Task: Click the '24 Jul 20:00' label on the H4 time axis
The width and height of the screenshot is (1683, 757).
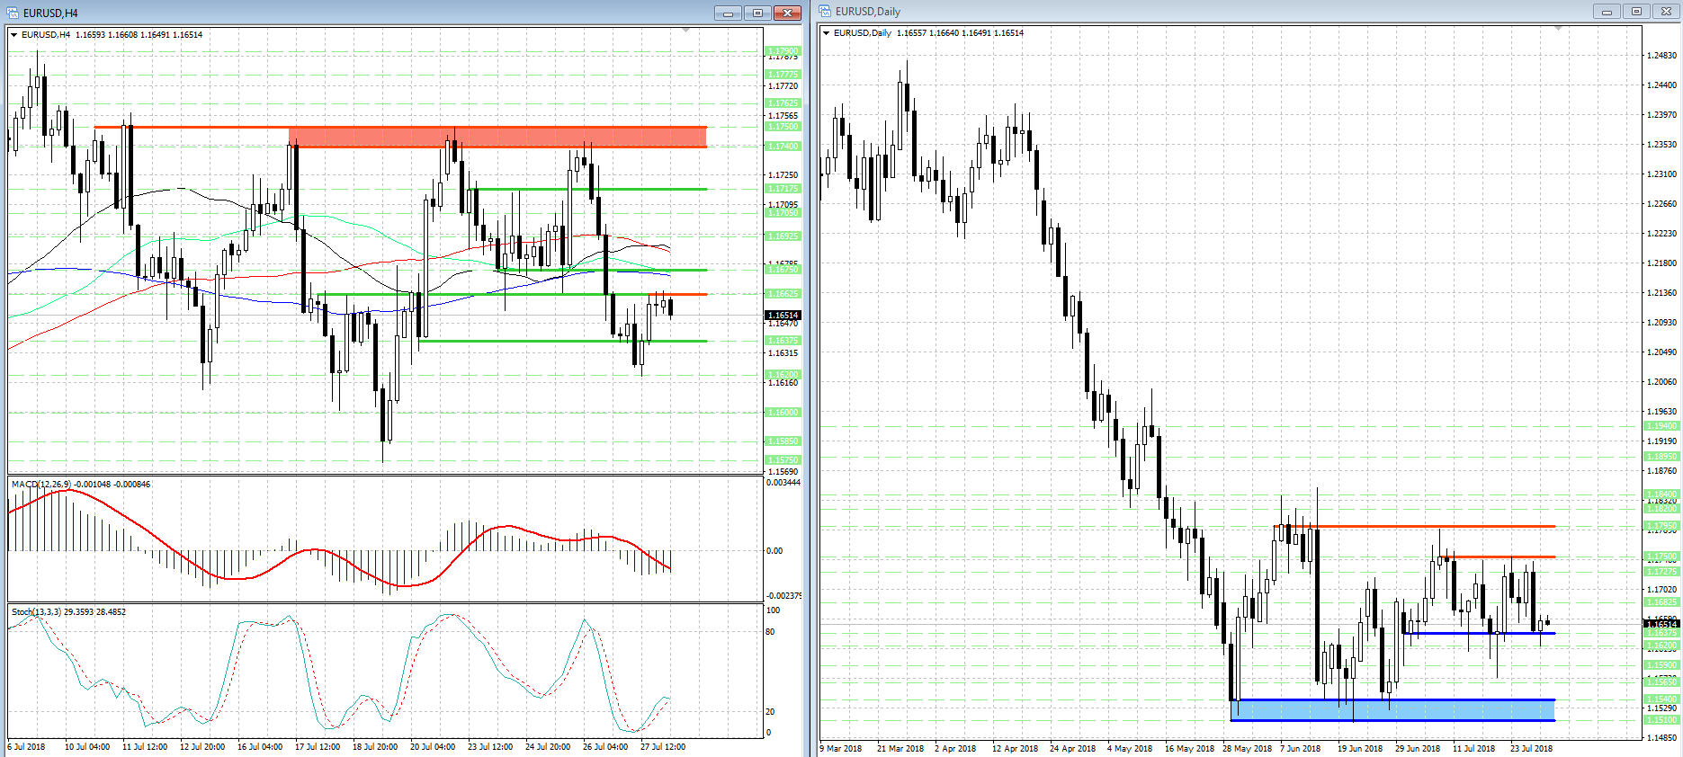Action: pyautogui.click(x=548, y=747)
